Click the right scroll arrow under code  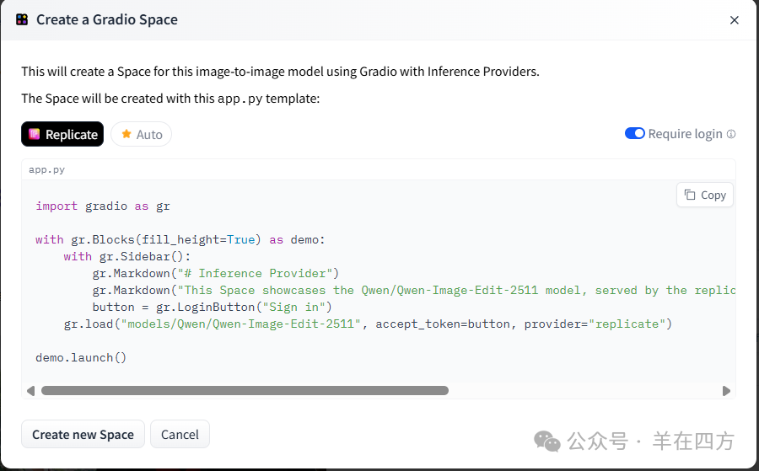726,391
